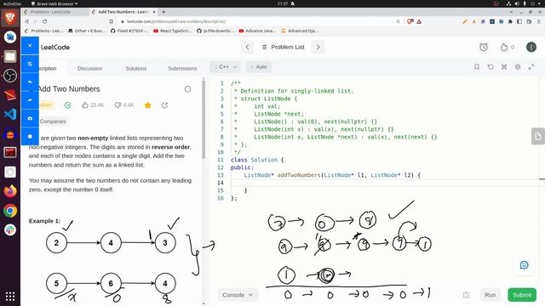Click Activities in the top bar

[x=12, y=3]
